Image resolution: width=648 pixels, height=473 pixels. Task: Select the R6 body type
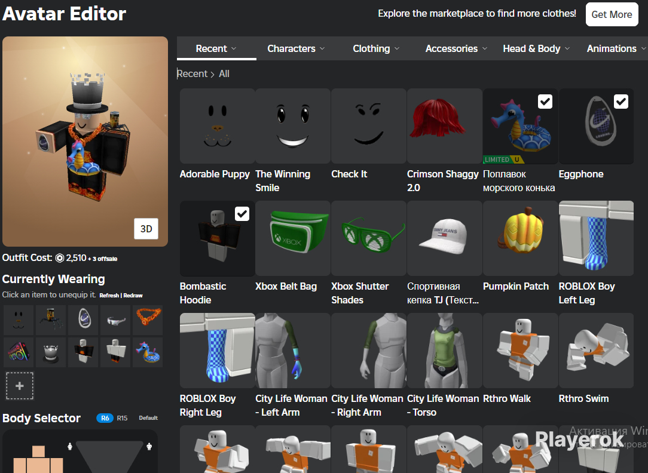(105, 418)
